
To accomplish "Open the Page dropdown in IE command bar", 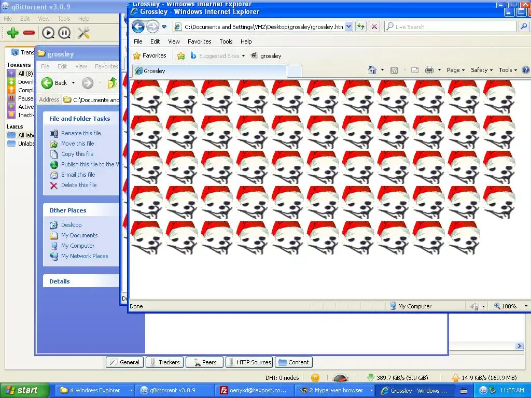I will (x=455, y=70).
